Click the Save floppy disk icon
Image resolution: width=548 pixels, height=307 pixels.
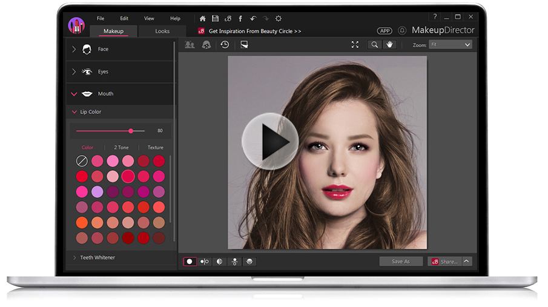point(215,19)
